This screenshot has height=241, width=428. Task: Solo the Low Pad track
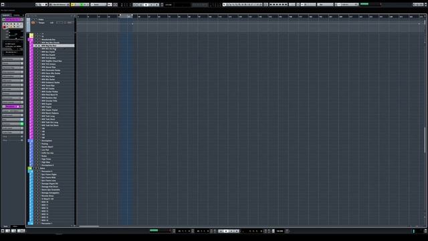[39, 150]
